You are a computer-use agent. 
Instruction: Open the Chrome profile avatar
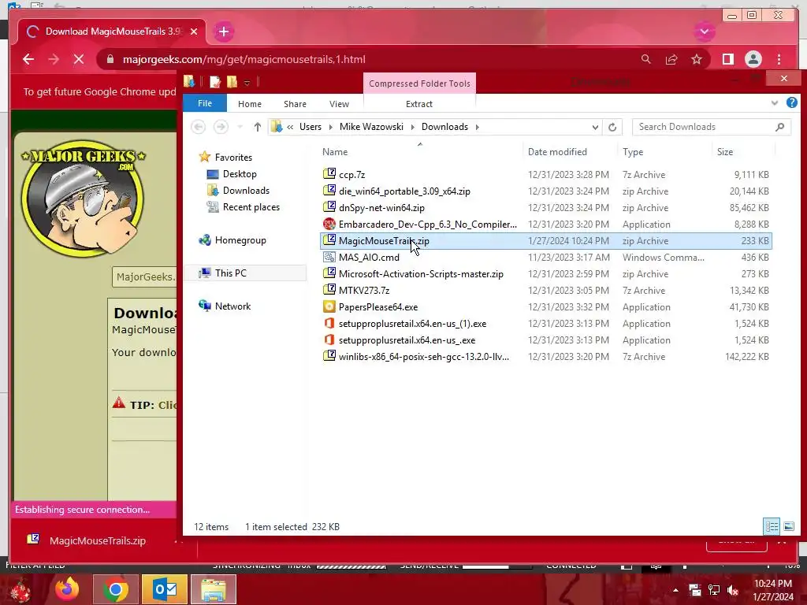pos(753,59)
